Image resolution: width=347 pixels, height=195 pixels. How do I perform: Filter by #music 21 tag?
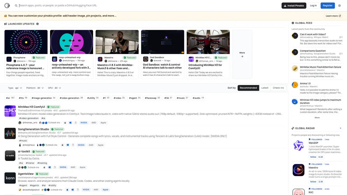pyautogui.click(x=182, y=98)
